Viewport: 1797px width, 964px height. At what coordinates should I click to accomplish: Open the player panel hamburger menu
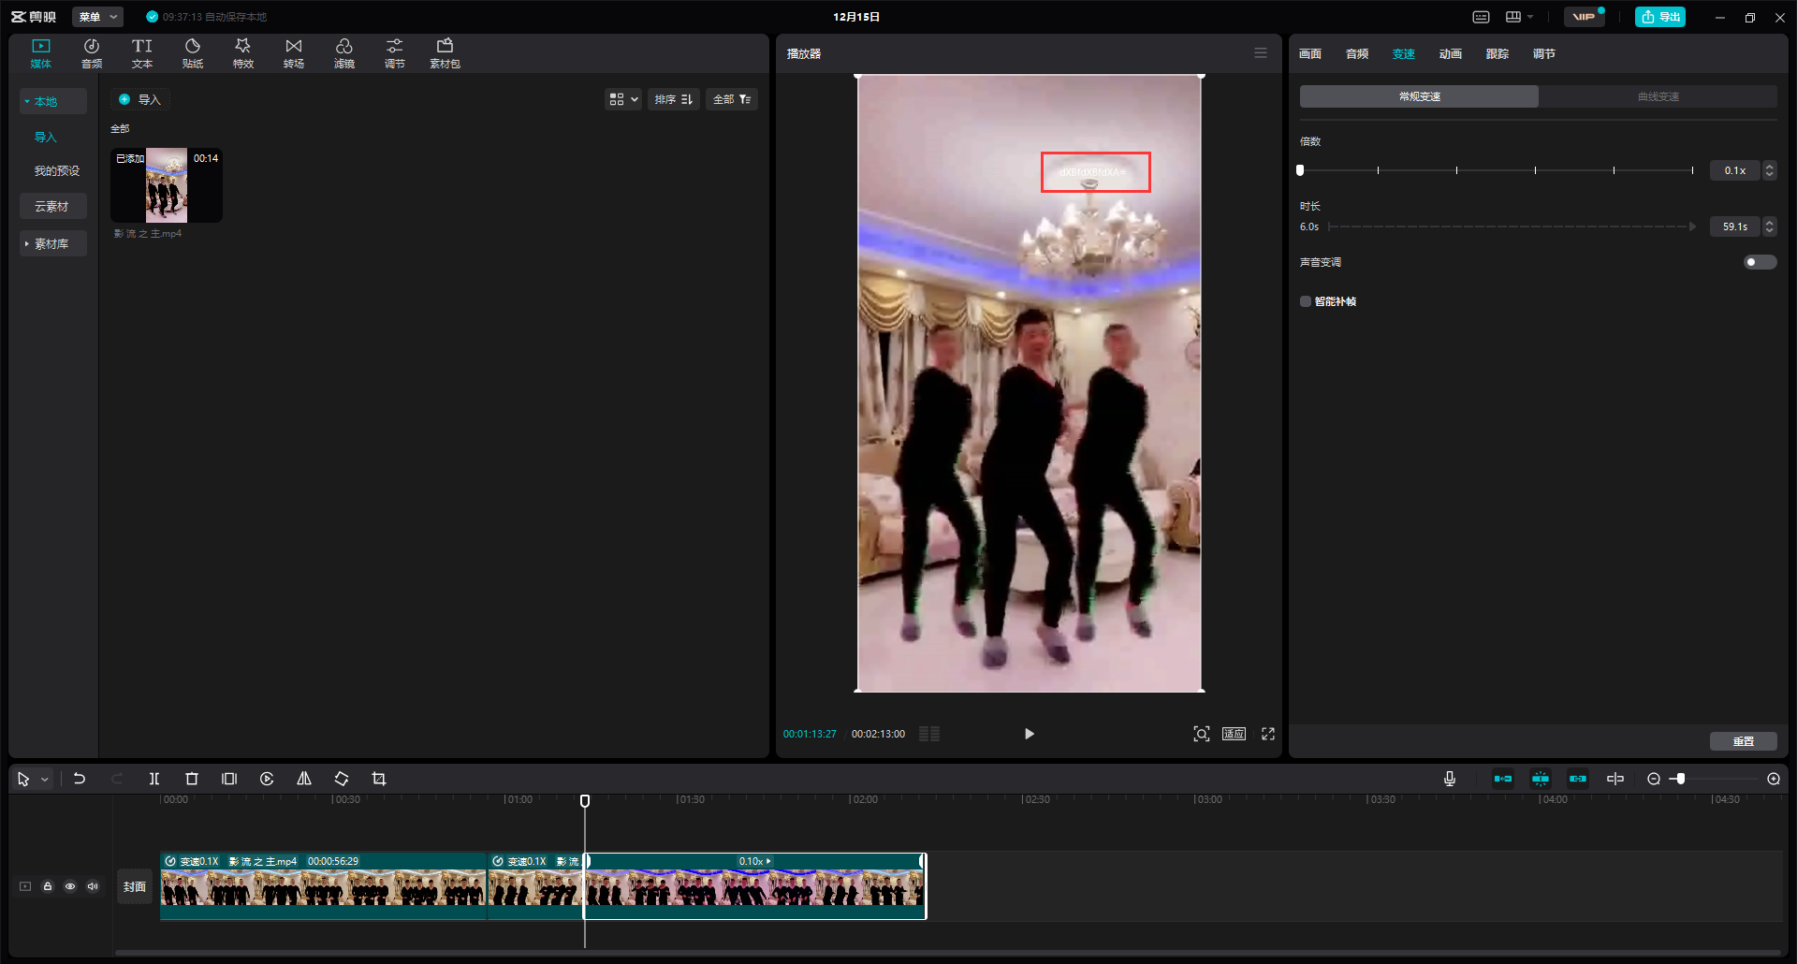point(1261,53)
